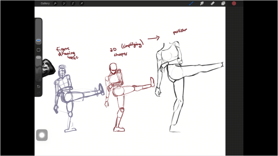Open the Actions wrench menu
Image resolution: width=278 pixels, height=156 pixels.
(55, 3)
